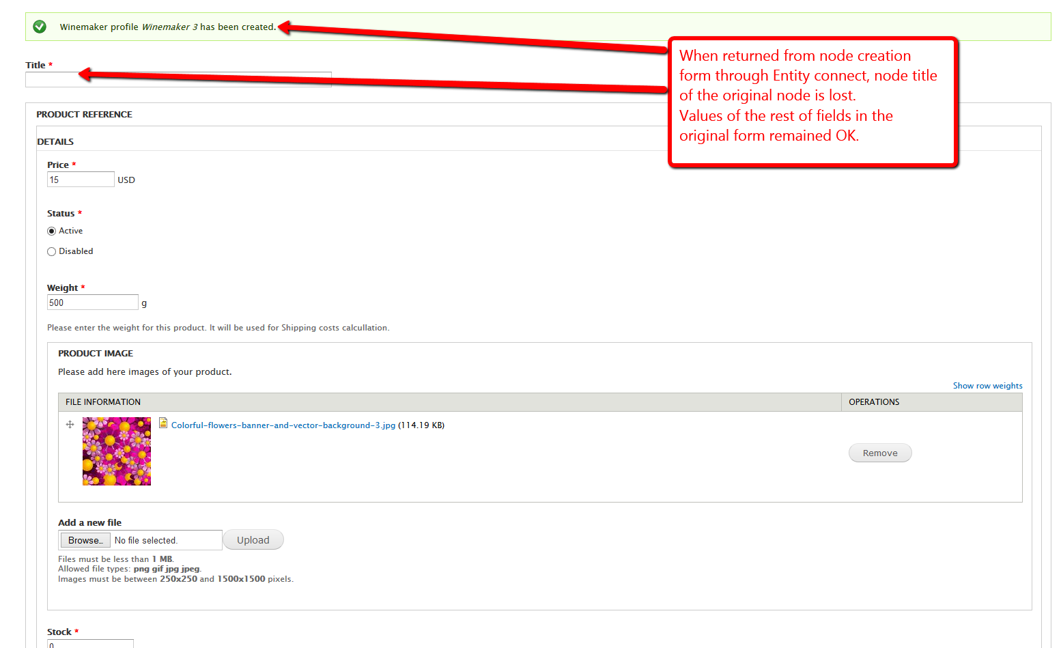Screen dimensions: 1061x648
Task: Click the Show row weights link
Action: point(987,385)
